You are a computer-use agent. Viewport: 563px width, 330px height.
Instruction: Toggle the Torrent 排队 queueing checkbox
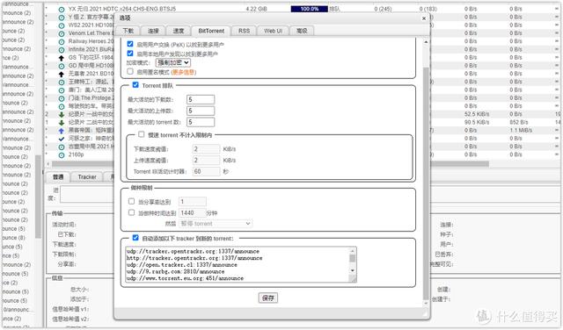point(135,85)
